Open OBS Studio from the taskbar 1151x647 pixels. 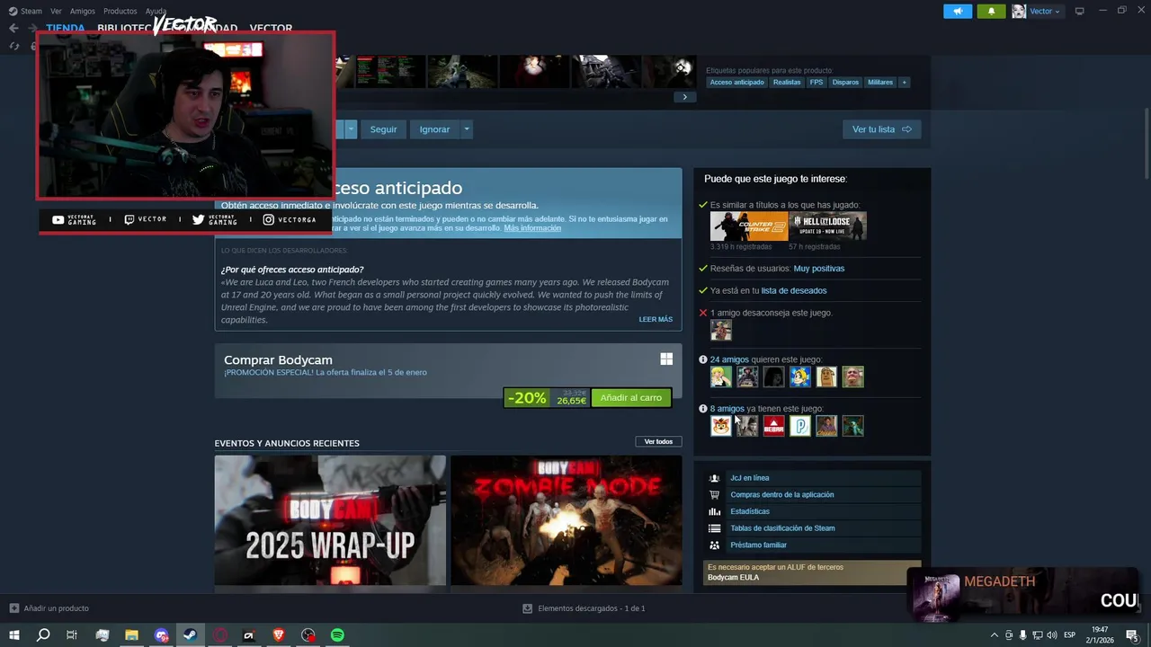pos(308,635)
